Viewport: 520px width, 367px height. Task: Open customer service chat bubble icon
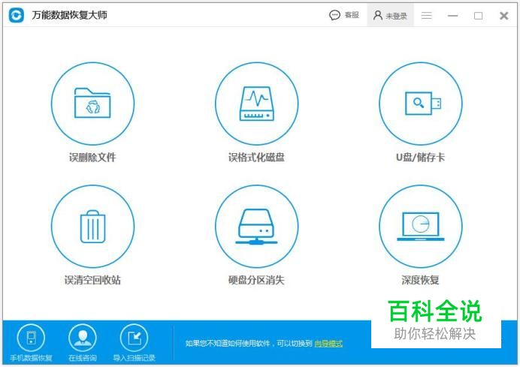click(x=334, y=15)
